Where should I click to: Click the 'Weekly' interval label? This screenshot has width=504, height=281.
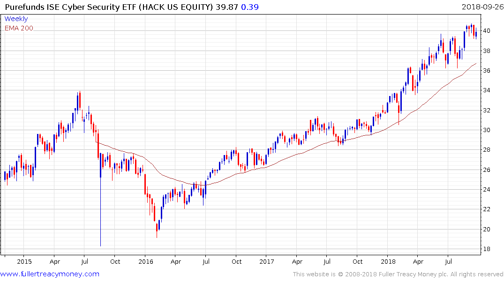point(16,19)
